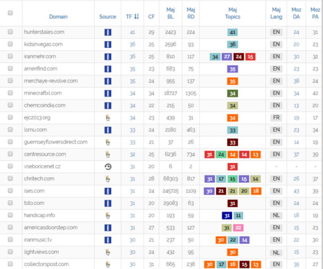
Task: Click orange topic badge 35 for merchaye-revolve.com
Action: click(x=233, y=81)
